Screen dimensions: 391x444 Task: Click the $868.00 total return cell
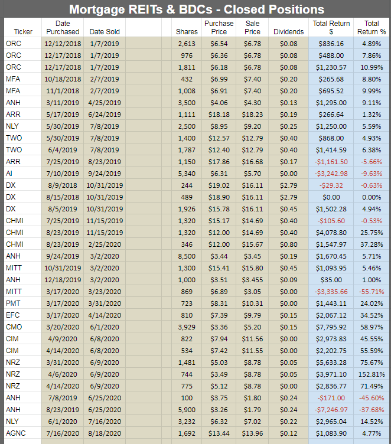pyautogui.click(x=331, y=138)
